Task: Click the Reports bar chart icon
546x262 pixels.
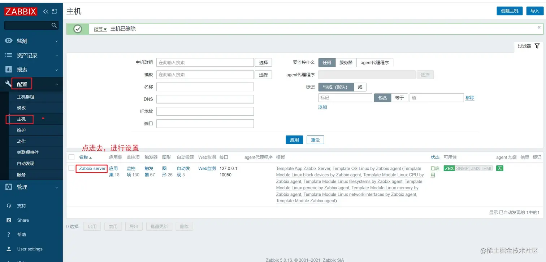Action: click(x=9, y=70)
